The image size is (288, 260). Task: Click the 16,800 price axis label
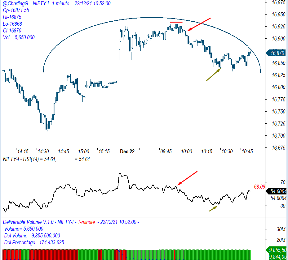tap(278, 87)
